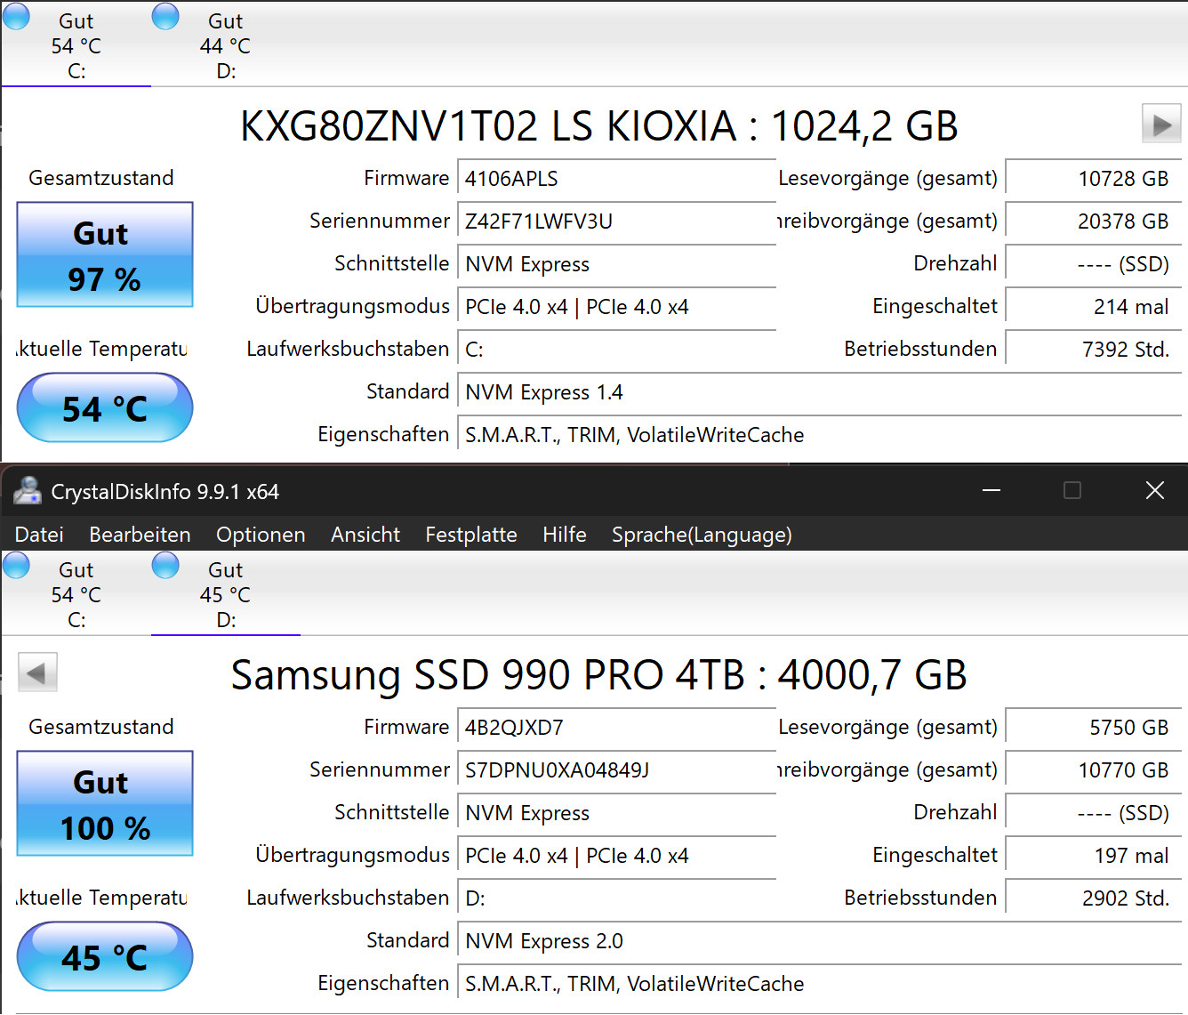
Task: Click total writes value 10770 GB
Action: coord(1093,769)
